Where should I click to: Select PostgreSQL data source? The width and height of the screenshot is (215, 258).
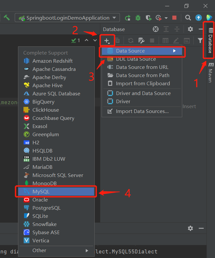point(56,208)
